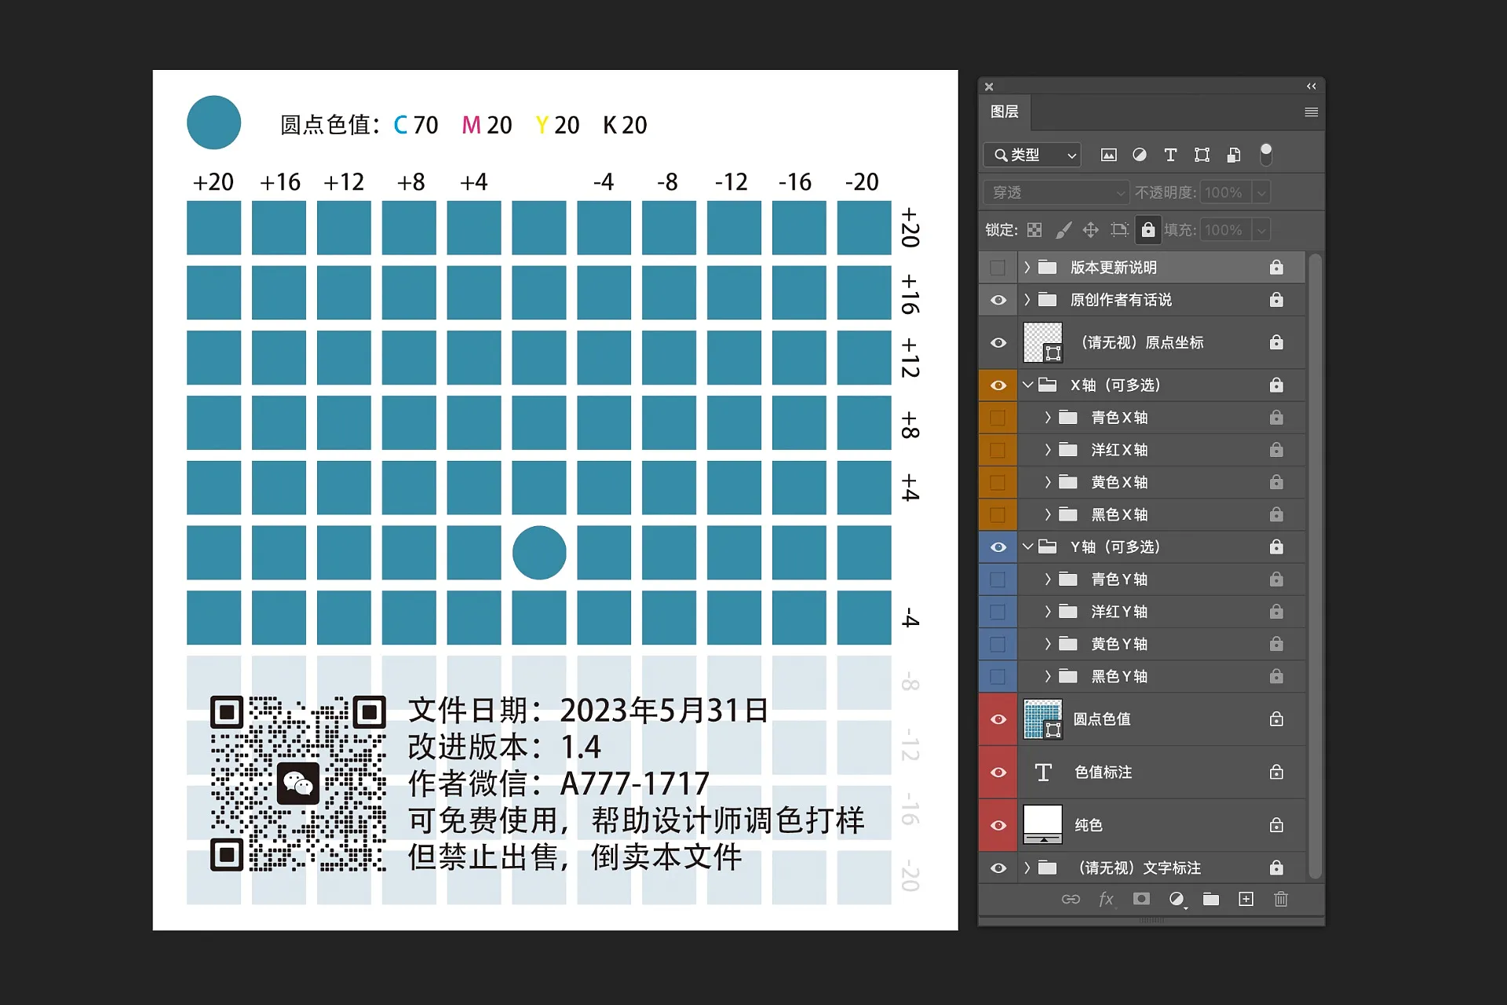Click the lock all padlock icon
1507x1005 pixels.
pos(1148,230)
